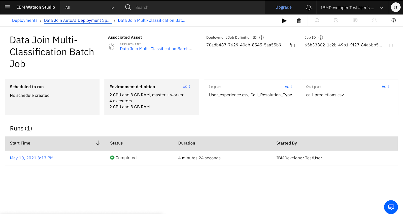Go to Deployments breadcrumb

(x=25, y=21)
